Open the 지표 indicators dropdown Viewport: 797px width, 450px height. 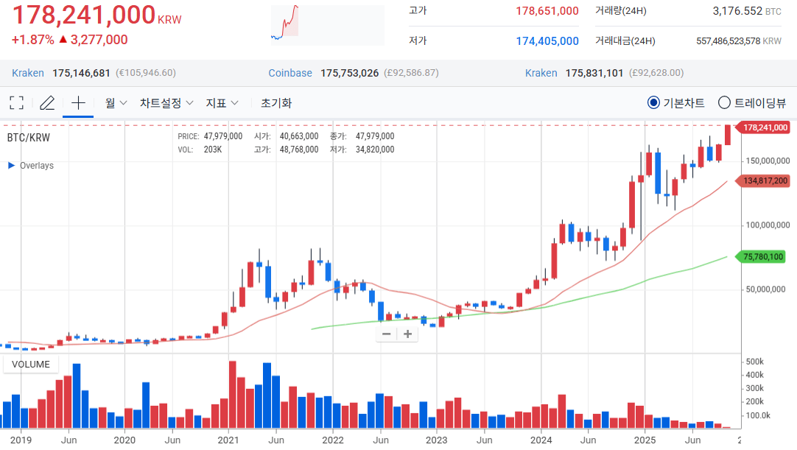[x=222, y=103]
